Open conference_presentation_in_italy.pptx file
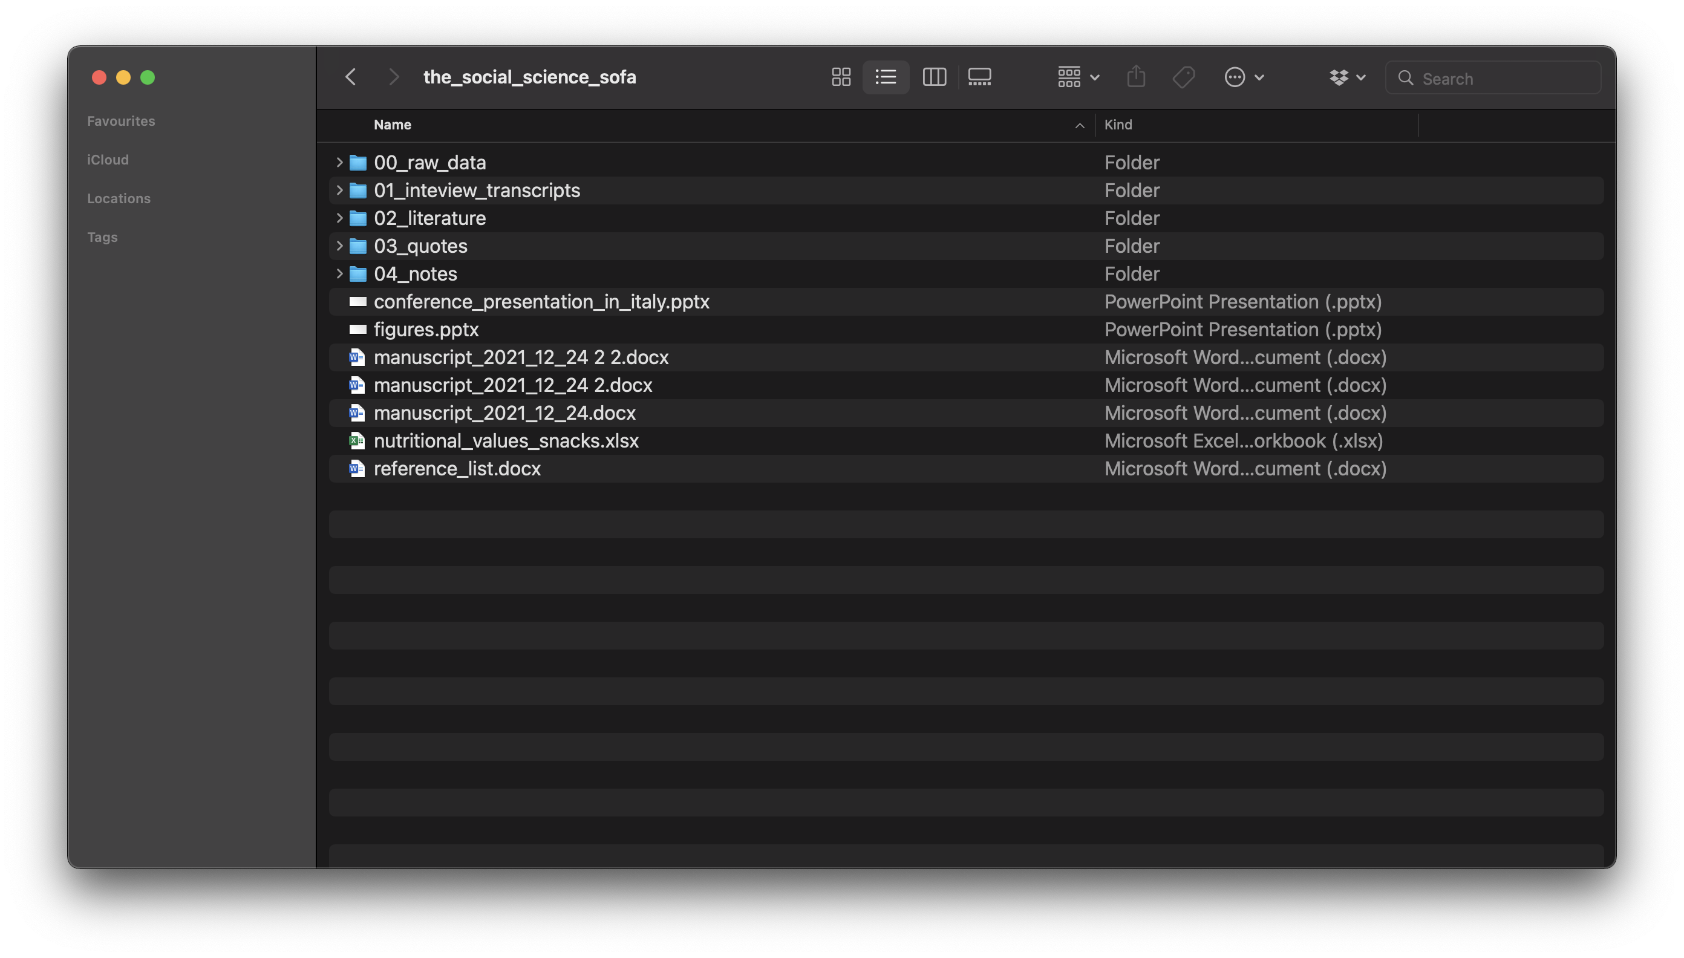 point(540,301)
